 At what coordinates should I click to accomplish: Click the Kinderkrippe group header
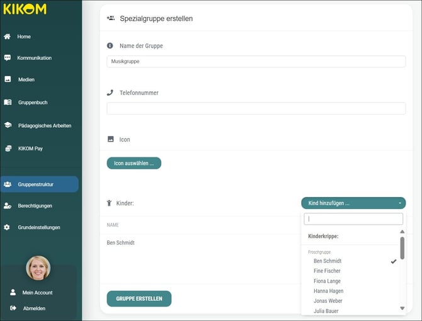pyautogui.click(x=323, y=236)
